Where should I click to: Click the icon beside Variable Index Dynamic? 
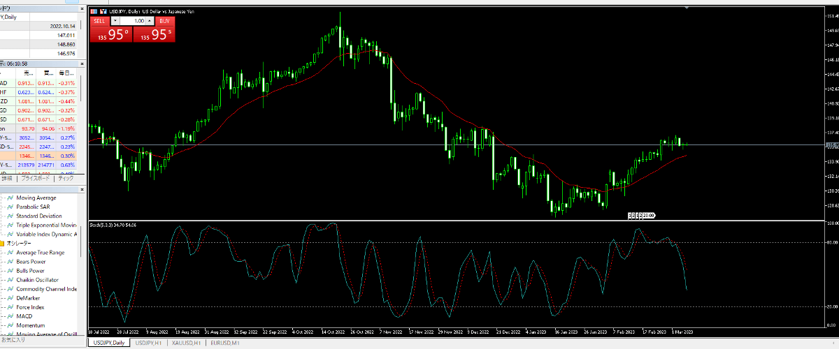(x=11, y=235)
